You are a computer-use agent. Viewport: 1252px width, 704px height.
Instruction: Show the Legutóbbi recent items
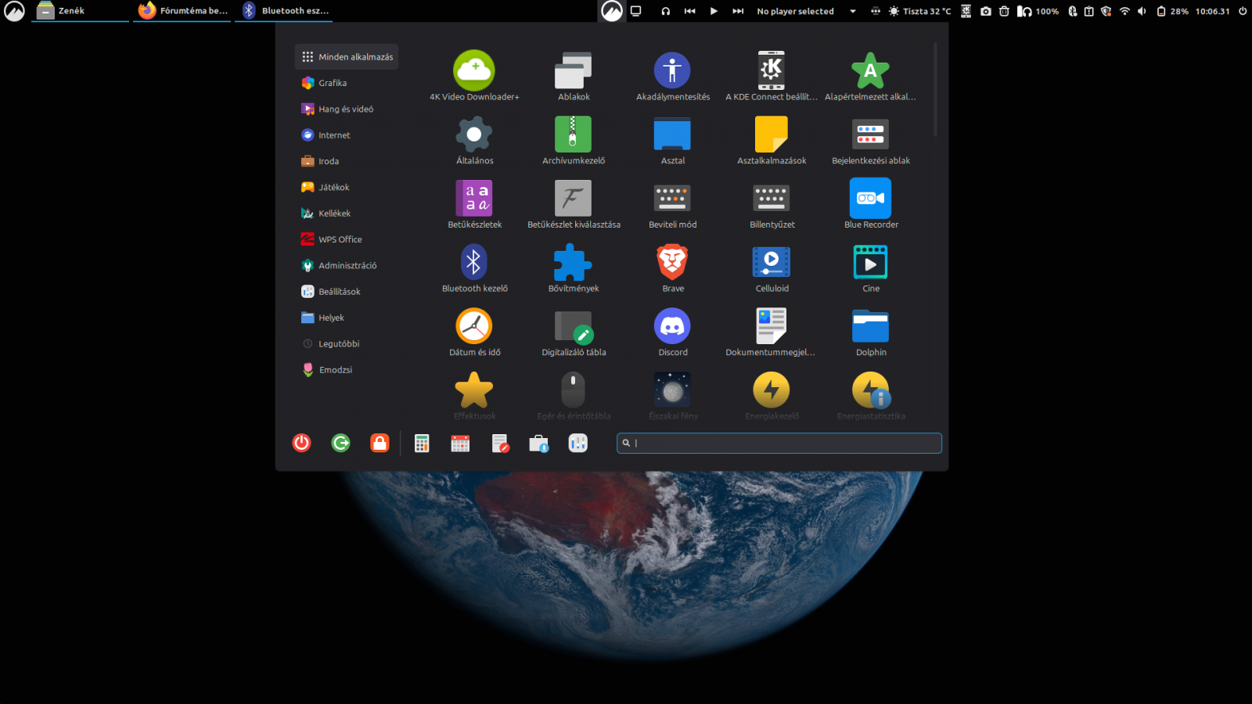[347, 344]
